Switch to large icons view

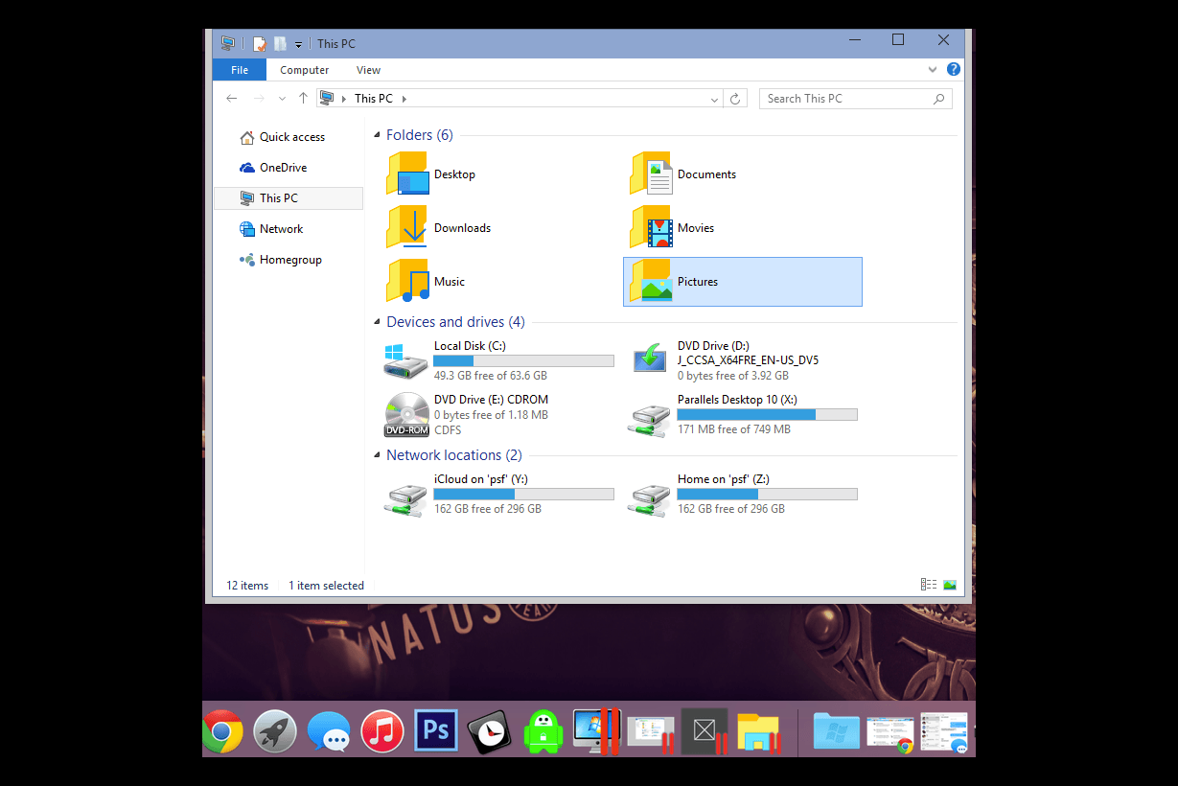click(950, 585)
